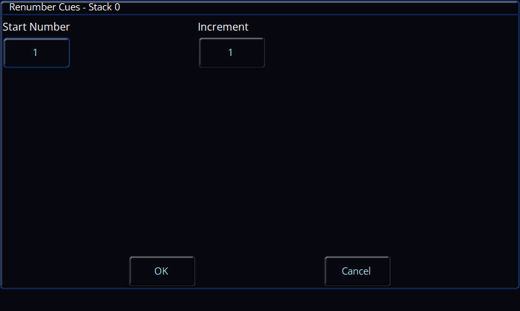Focus the field showing Increment value 1

pos(232,53)
